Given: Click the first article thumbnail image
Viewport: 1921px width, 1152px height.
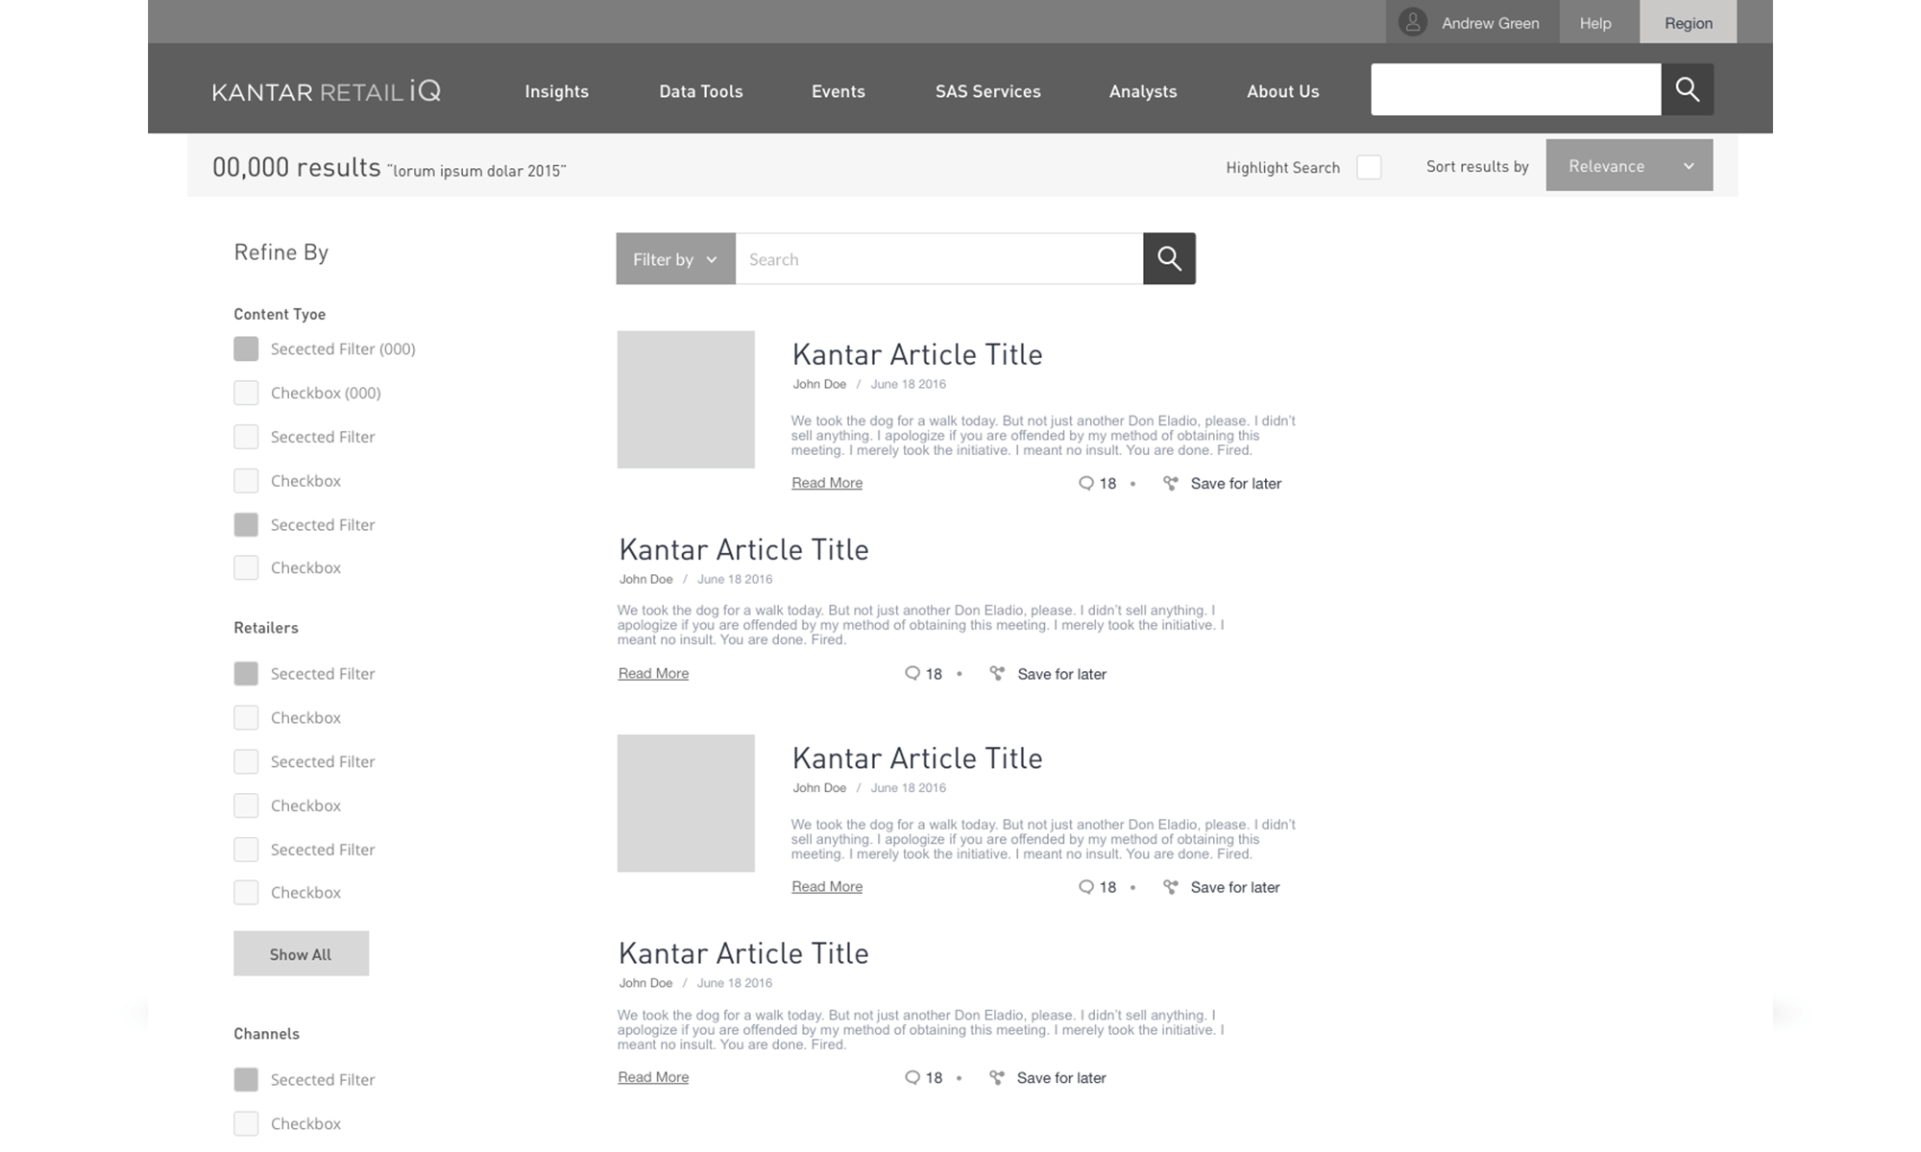Looking at the screenshot, I should point(686,399).
